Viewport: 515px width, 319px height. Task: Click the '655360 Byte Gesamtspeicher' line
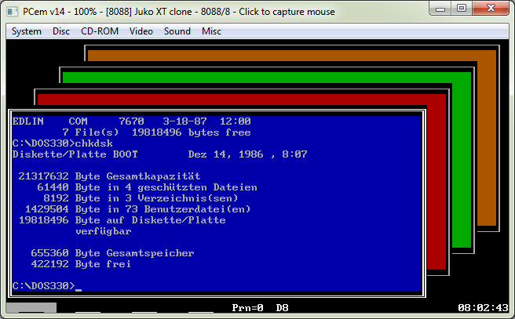(112, 253)
